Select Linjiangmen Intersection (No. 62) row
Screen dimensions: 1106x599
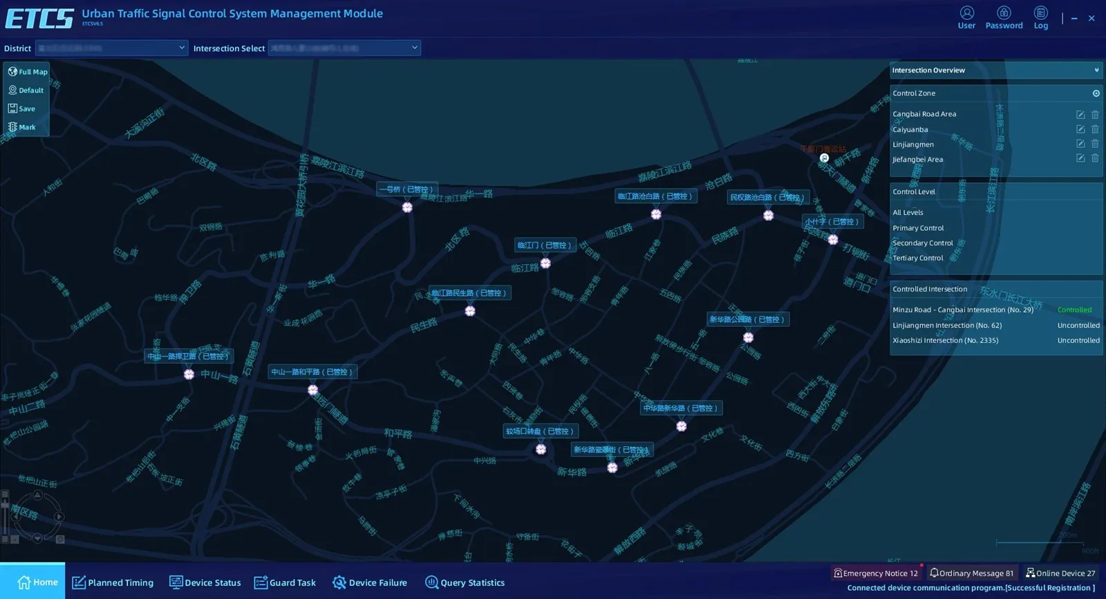996,325
